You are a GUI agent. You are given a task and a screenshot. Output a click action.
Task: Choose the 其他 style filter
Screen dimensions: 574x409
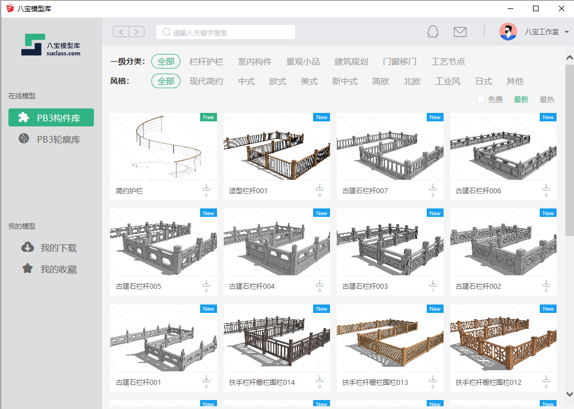pos(515,81)
